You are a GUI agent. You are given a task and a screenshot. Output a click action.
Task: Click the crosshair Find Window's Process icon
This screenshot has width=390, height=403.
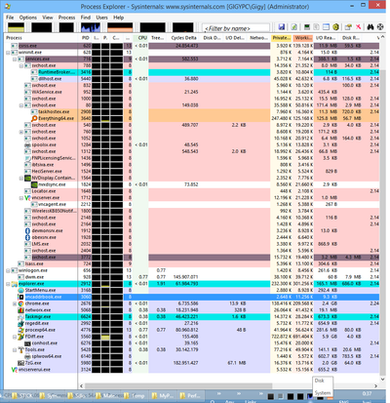pyautogui.click(x=380, y=27)
